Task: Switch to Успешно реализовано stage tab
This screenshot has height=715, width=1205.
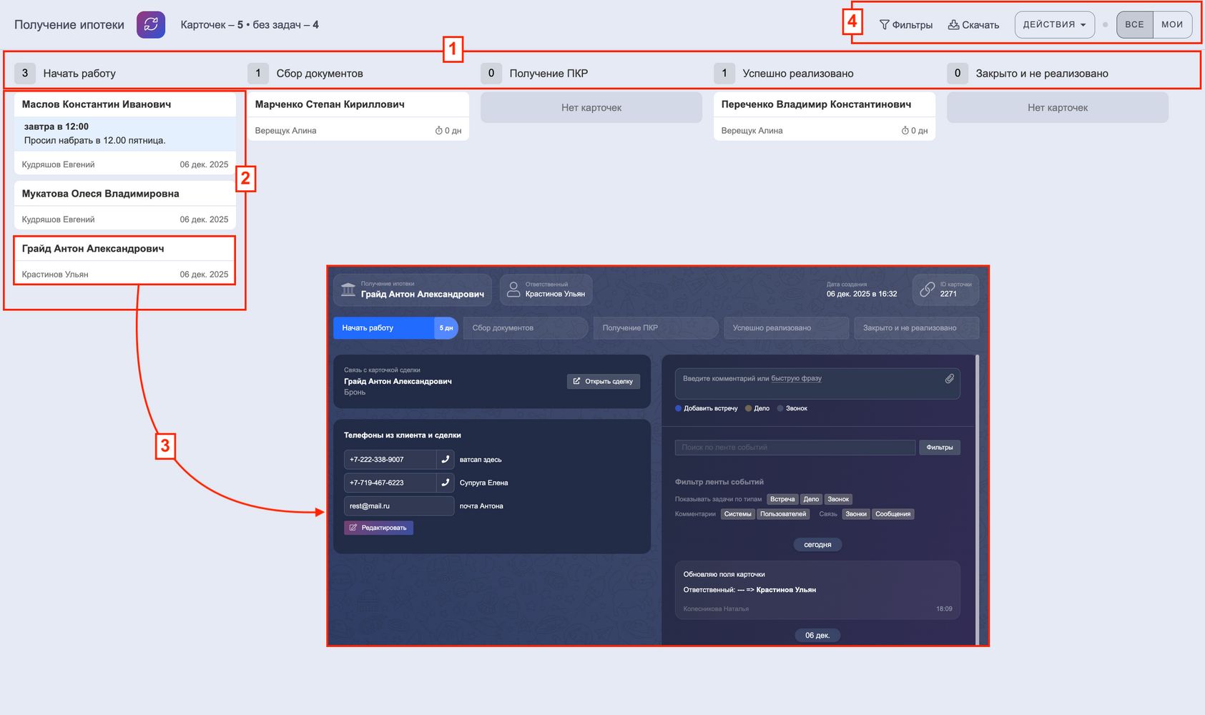Action: [x=785, y=327]
